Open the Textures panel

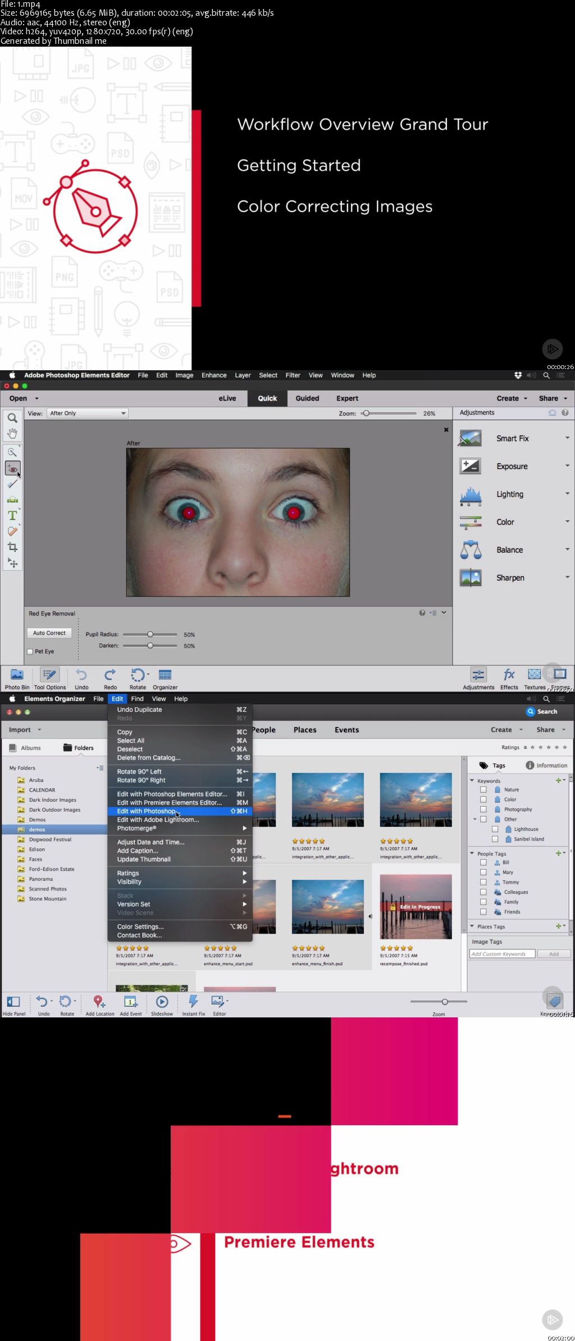535,679
